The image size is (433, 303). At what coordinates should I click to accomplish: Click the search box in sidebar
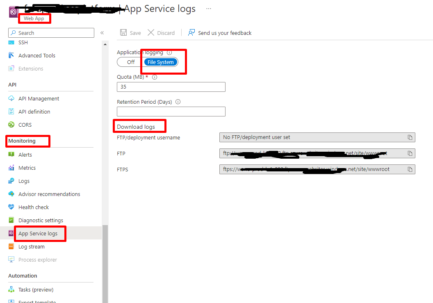point(51,32)
